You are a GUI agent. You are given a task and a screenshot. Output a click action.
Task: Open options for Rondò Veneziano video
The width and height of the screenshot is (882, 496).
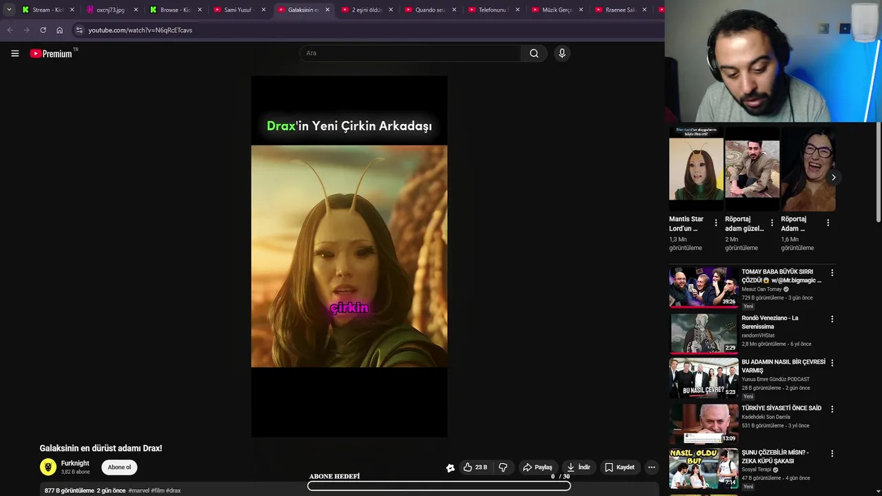pos(832,319)
